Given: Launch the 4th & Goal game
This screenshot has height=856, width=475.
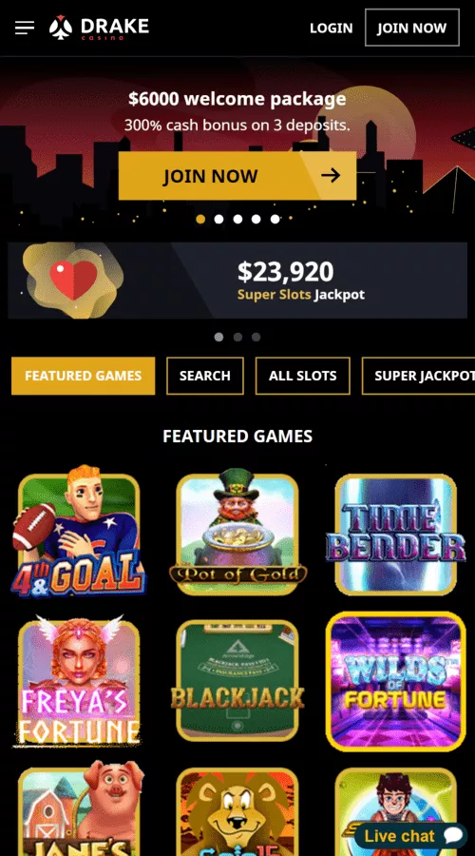Looking at the screenshot, I should point(79,533).
